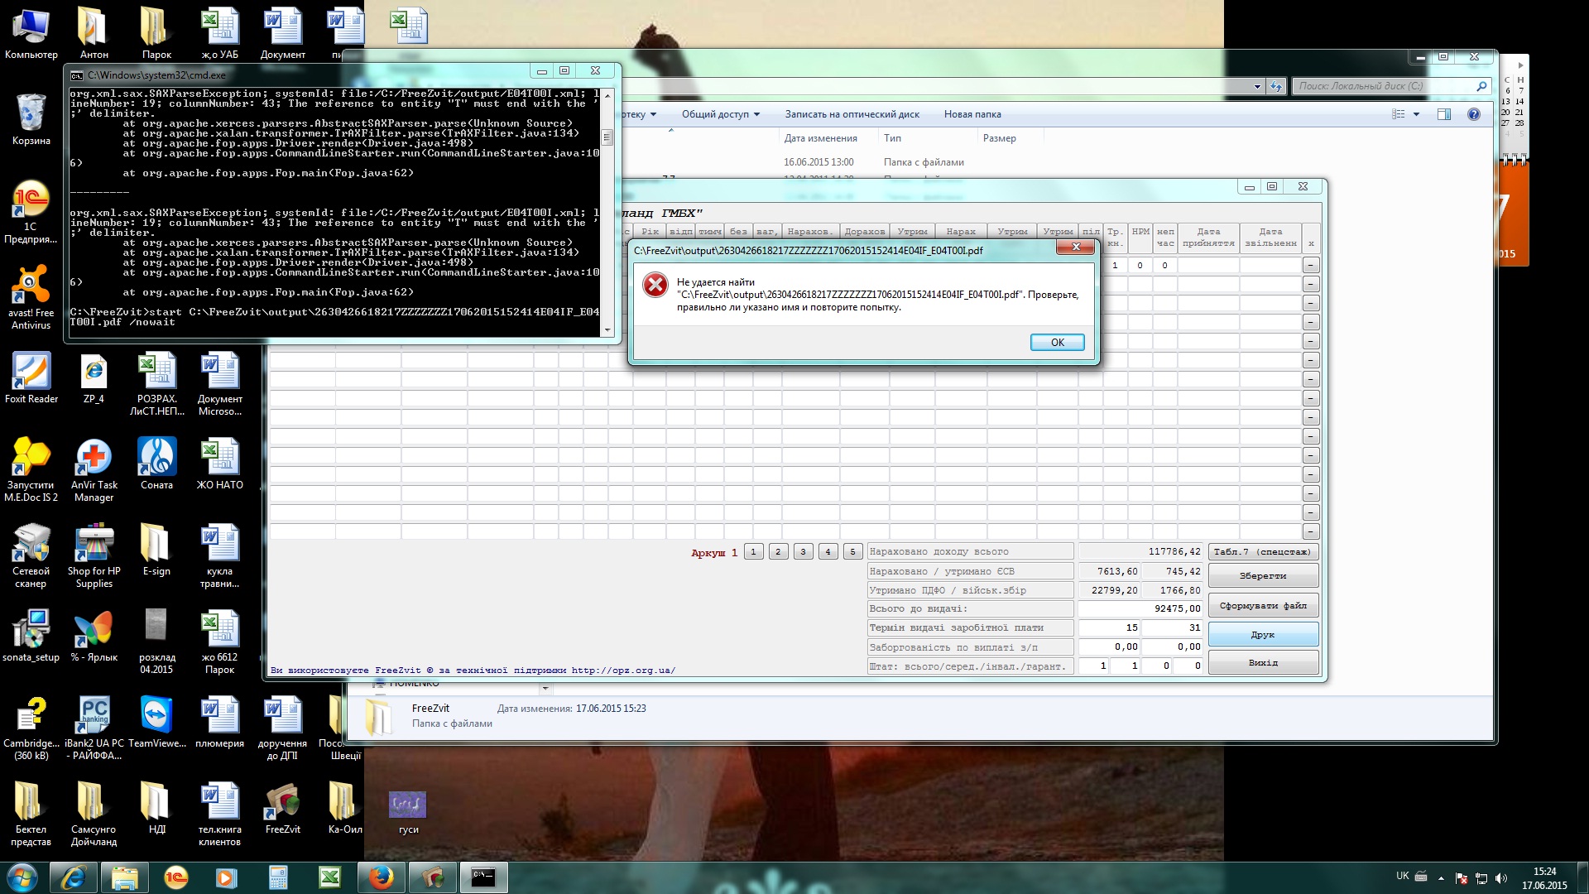Open the Windows Start menu
Image resolution: width=1589 pixels, height=894 pixels.
[22, 877]
